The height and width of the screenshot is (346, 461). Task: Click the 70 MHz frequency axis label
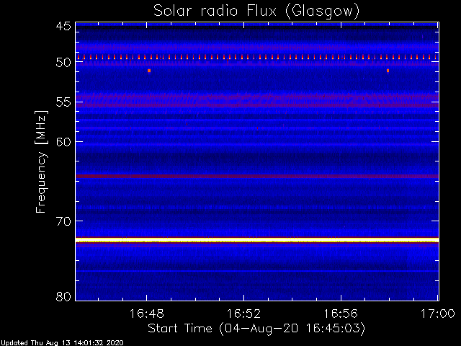tap(63, 221)
